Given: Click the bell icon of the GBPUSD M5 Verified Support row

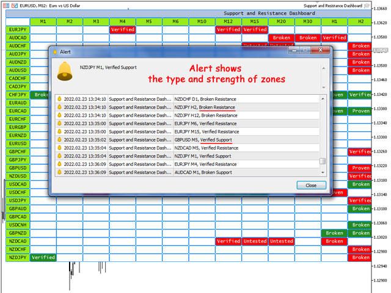Looking at the screenshot, I should (59, 140).
